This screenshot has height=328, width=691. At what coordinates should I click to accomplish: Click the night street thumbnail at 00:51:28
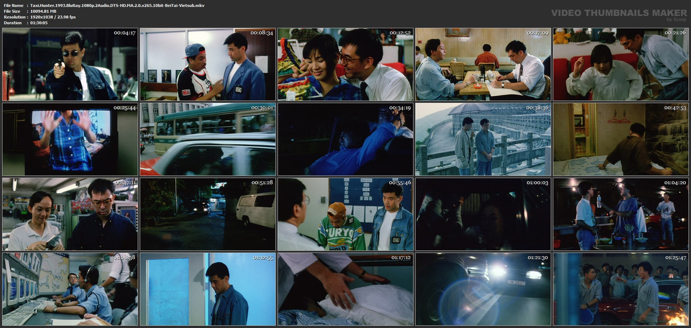[208, 214]
